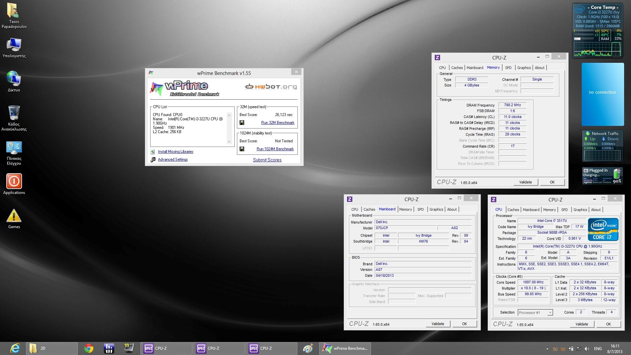Click the Advanced Settings wrench icon
631x355 pixels.
(153, 160)
